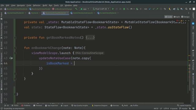Open the Refactor menu
196x110 pixels.
pyautogui.click(x=37, y=5)
